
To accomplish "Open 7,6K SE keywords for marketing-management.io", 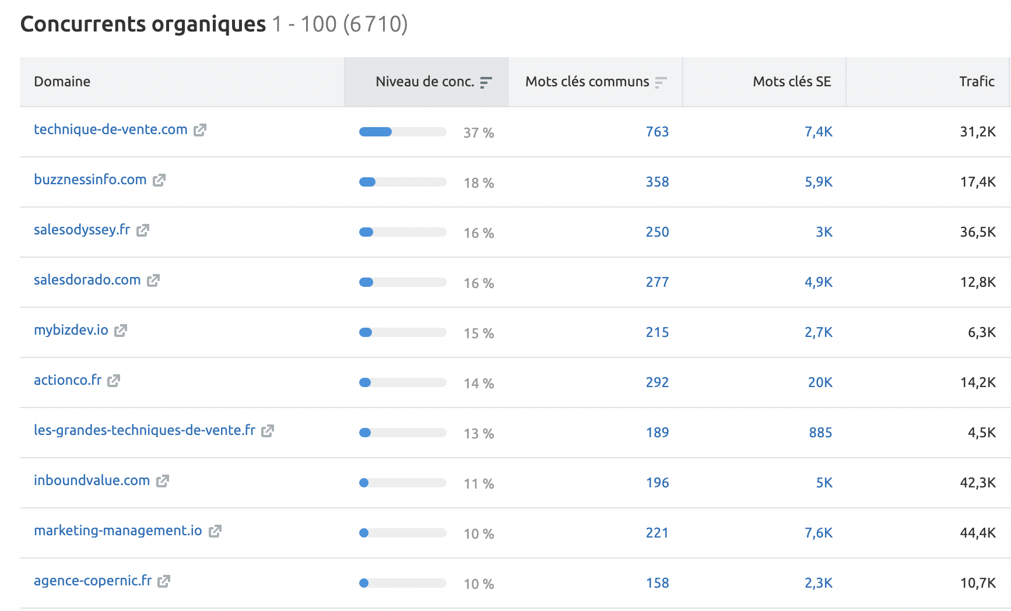I will tap(819, 533).
